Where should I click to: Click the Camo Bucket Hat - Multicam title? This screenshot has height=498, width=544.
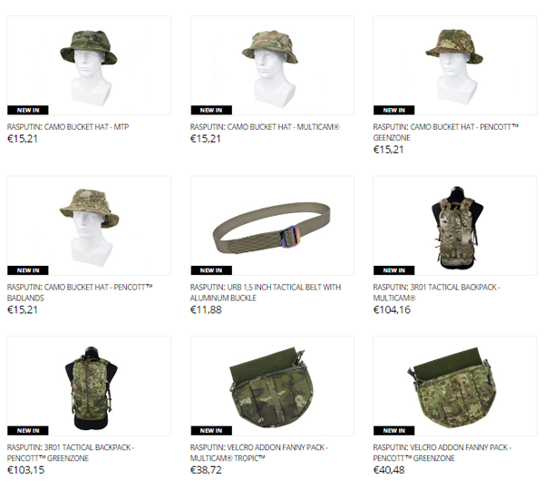265,127
